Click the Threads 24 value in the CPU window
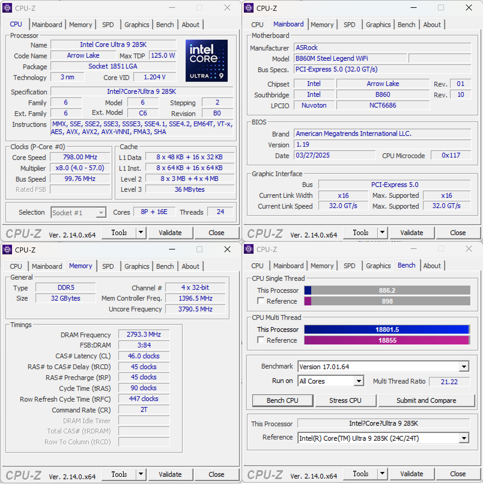The height and width of the screenshot is (484, 483). coord(220,212)
